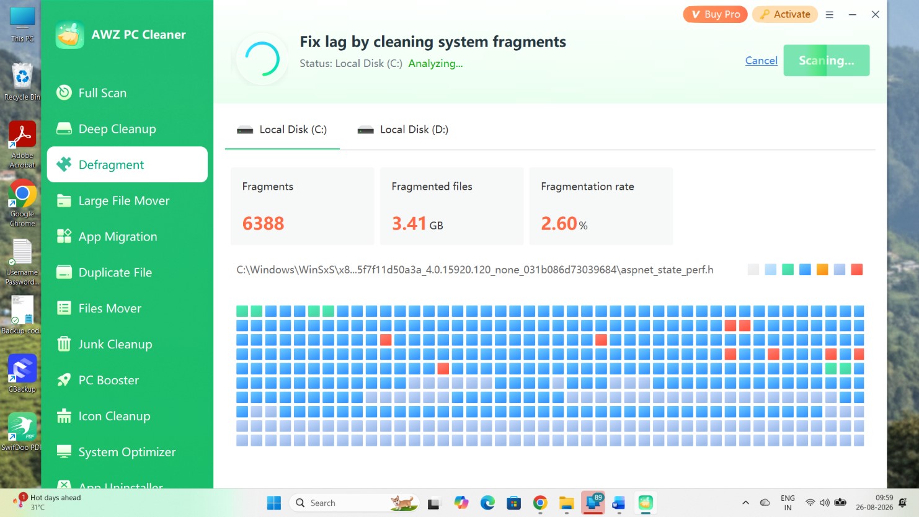Cancel the defragment analysis
The image size is (919, 517).
pos(761,60)
